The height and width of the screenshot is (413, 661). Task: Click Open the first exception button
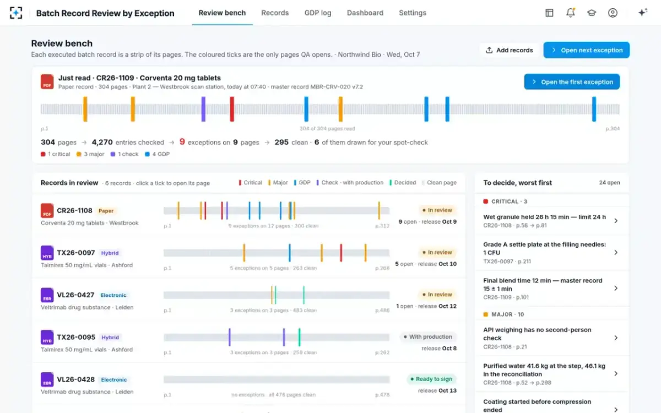572,82
